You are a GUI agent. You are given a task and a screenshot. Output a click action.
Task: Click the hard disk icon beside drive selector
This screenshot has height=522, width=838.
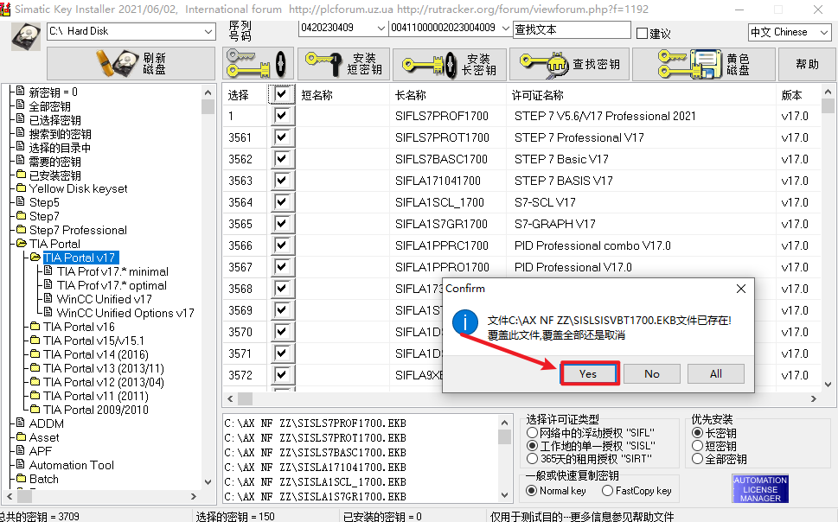pyautogui.click(x=26, y=37)
